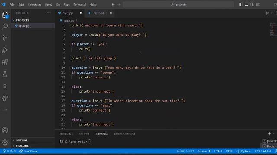This screenshot has height=155, width=277.
Task: Open the Manage gear menu
Action: pos(5,142)
